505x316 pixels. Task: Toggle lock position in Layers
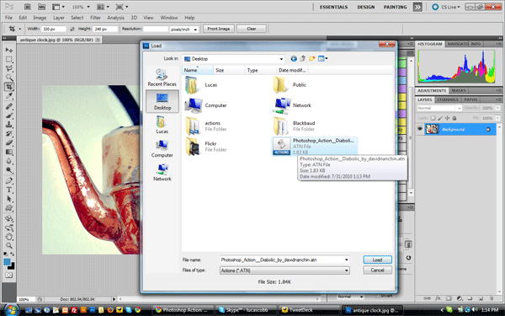point(448,118)
